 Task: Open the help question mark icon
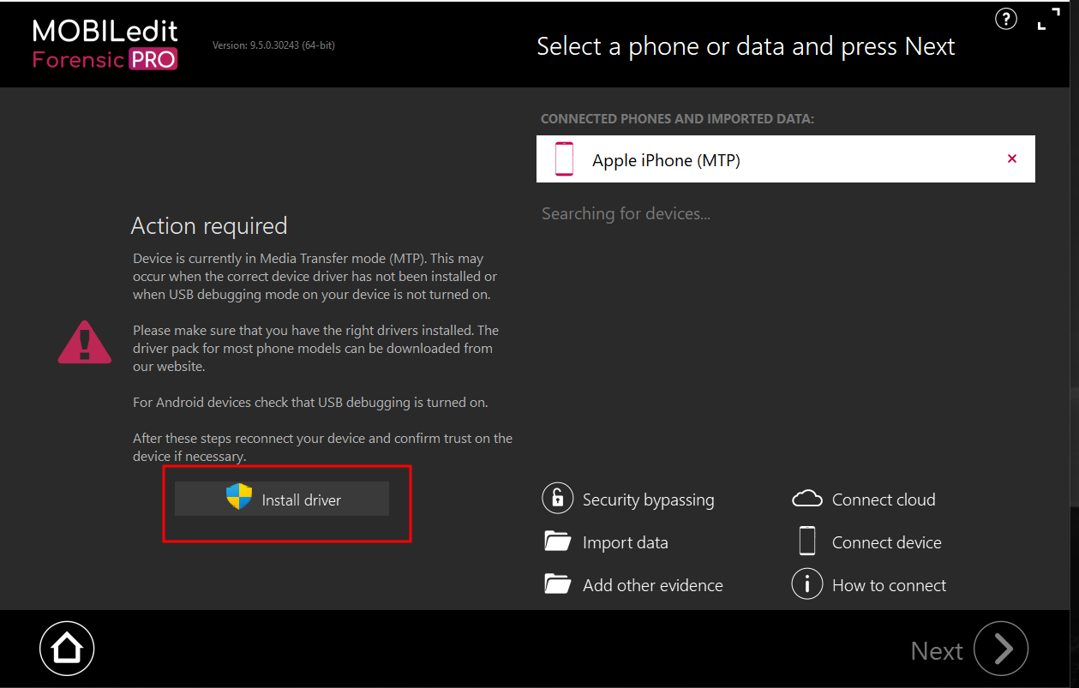1005,18
